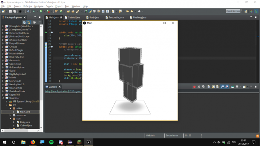This screenshot has width=260, height=146.
Task: Switch to the Cuboid.java editor tab
Action: tap(72, 18)
